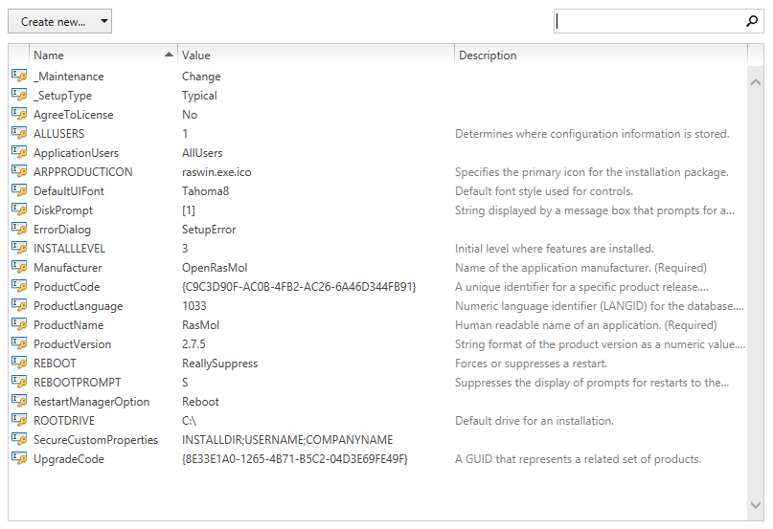Click the Value column header
This screenshot has width=773, height=529.
(316, 55)
